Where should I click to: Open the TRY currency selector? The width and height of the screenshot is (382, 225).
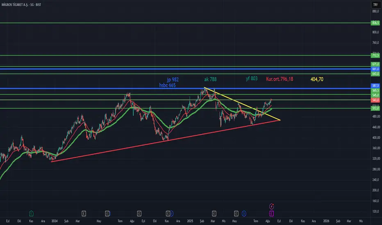click(375, 4)
